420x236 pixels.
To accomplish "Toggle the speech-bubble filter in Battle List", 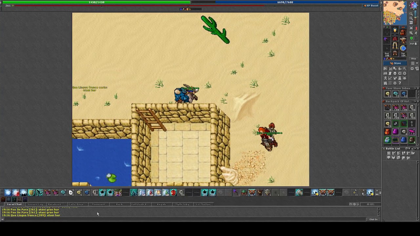I will (x=389, y=158).
